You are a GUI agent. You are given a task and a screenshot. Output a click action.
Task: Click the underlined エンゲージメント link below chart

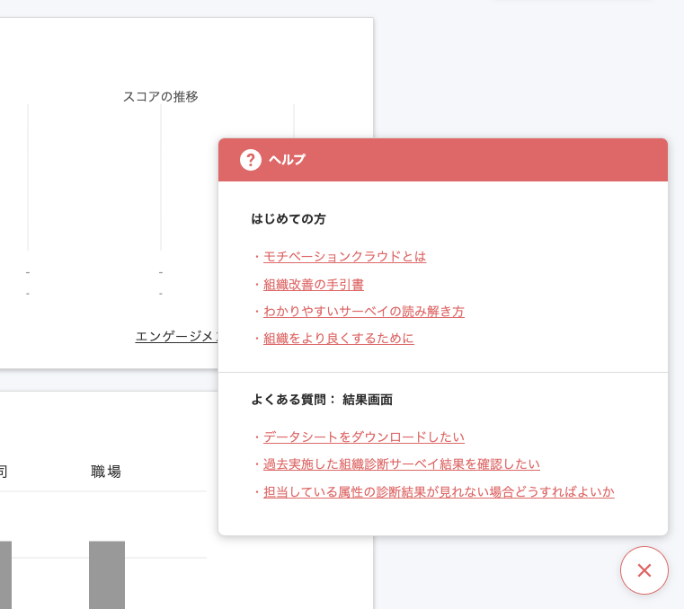[176, 336]
